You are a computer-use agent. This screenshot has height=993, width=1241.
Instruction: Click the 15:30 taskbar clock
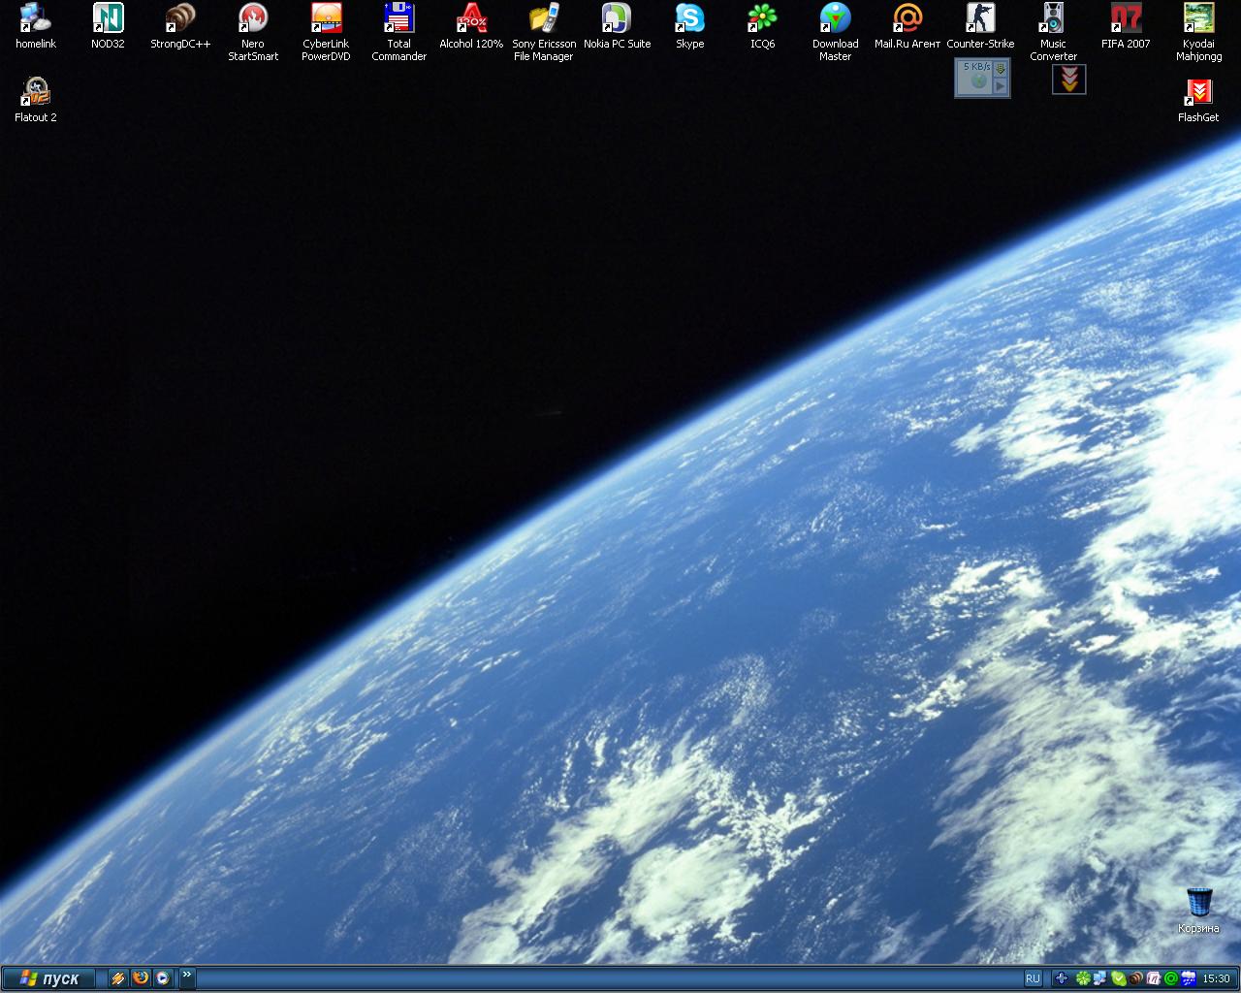pyautogui.click(x=1216, y=978)
